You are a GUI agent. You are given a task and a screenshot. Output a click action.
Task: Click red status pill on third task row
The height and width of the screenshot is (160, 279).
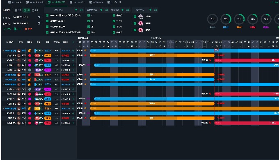click(x=48, y=60)
